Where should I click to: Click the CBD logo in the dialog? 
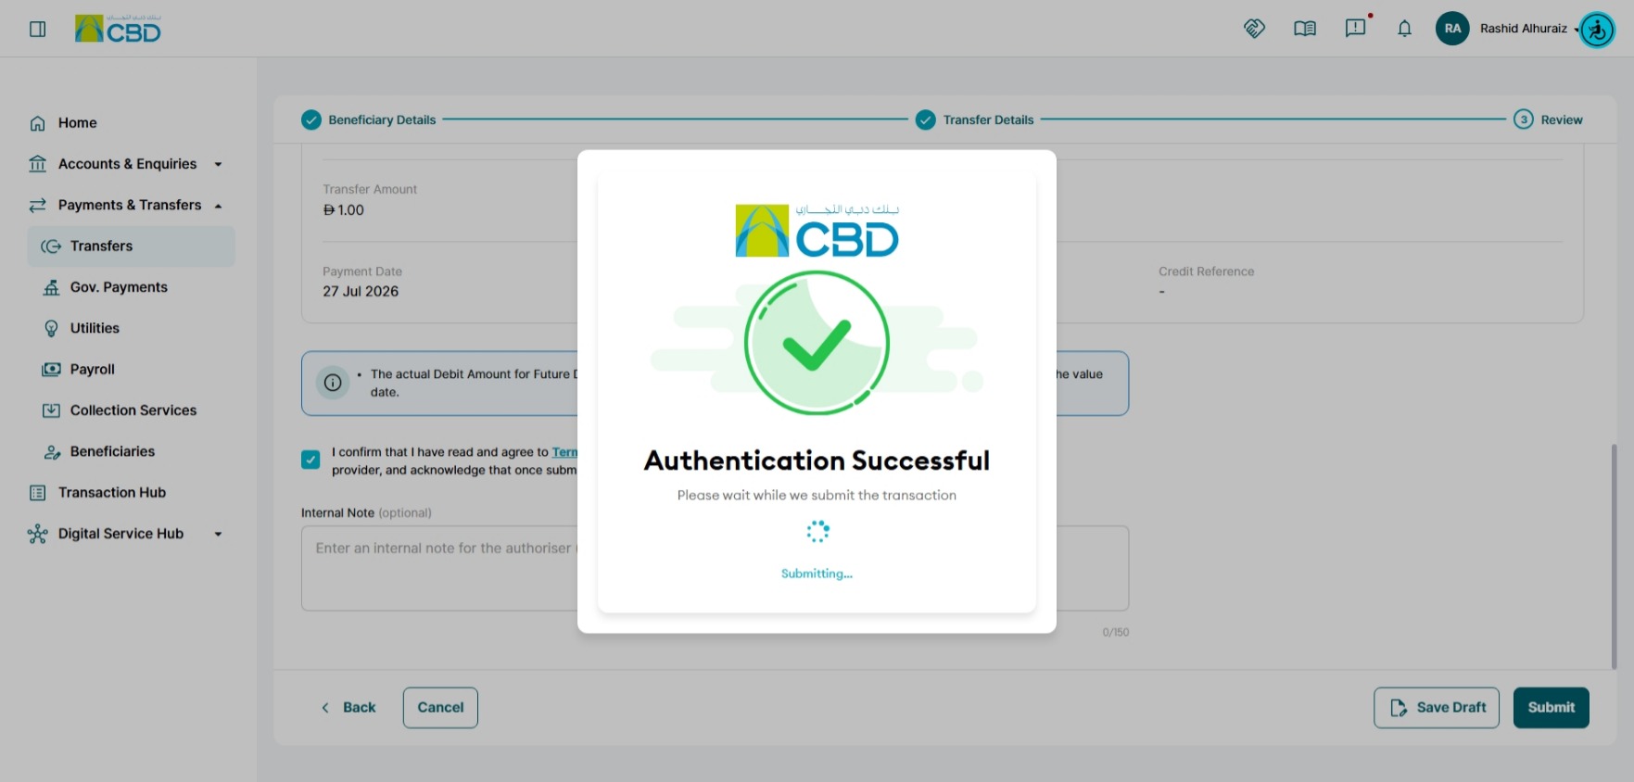(817, 231)
